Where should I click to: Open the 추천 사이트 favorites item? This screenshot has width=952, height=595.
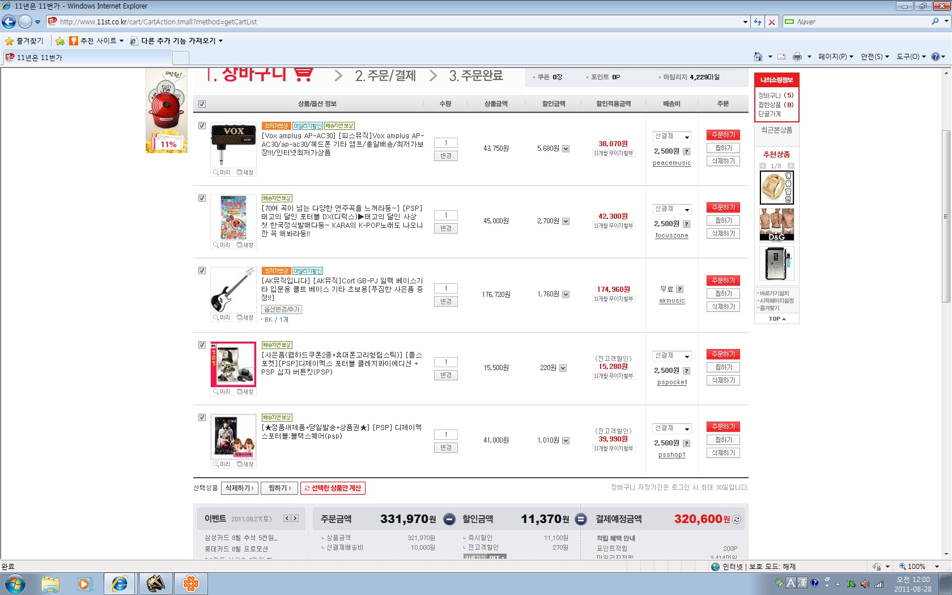coord(96,41)
